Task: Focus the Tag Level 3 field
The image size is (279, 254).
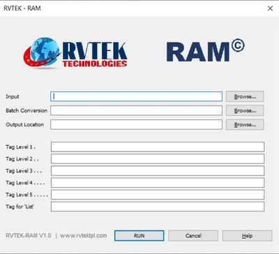Action: [158, 171]
